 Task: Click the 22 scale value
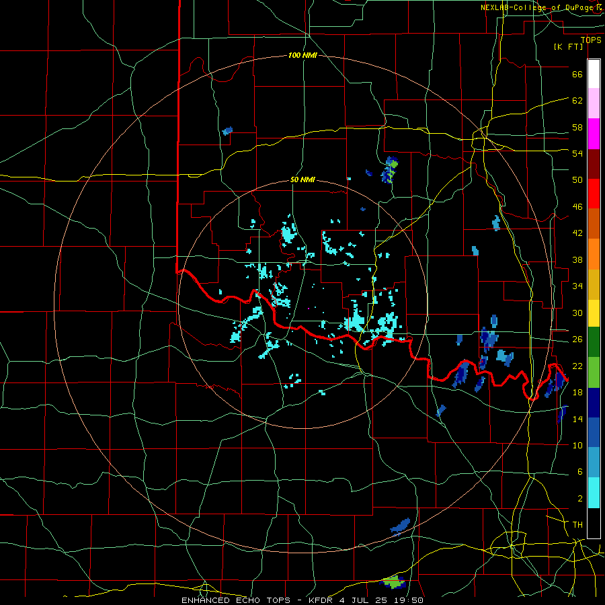[x=577, y=366]
